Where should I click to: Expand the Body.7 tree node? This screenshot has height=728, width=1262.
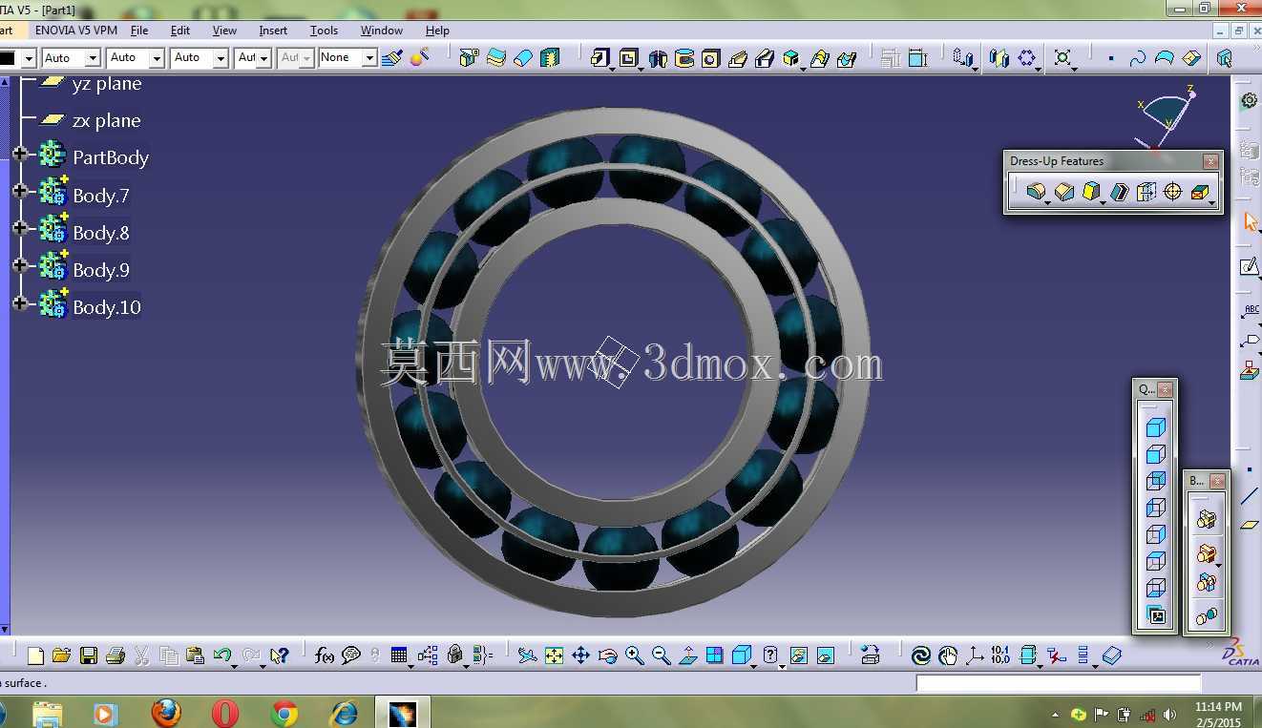point(20,191)
